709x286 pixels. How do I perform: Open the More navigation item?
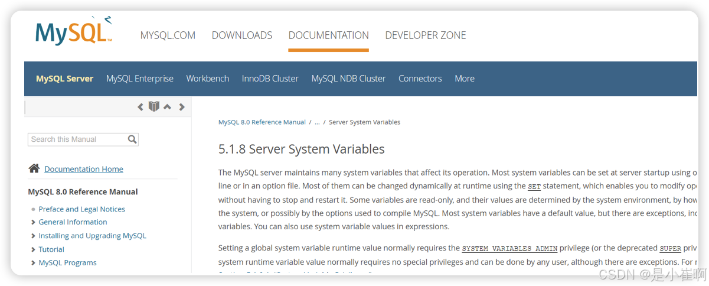(x=465, y=79)
